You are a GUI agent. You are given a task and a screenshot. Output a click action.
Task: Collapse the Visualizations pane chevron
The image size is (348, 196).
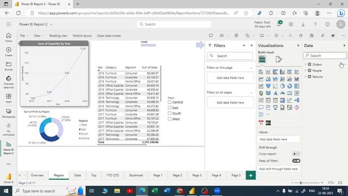[298, 45]
